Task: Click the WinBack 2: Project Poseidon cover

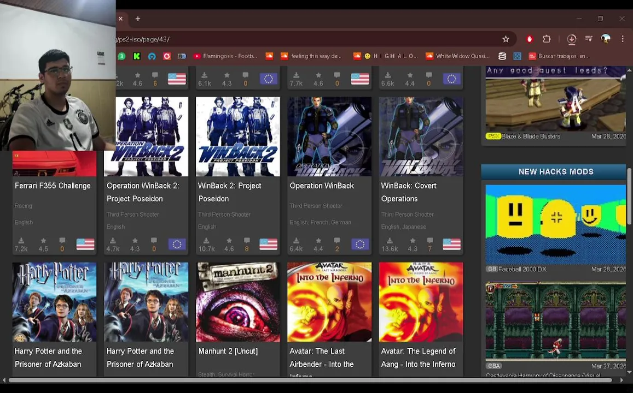Action: pyautogui.click(x=238, y=136)
